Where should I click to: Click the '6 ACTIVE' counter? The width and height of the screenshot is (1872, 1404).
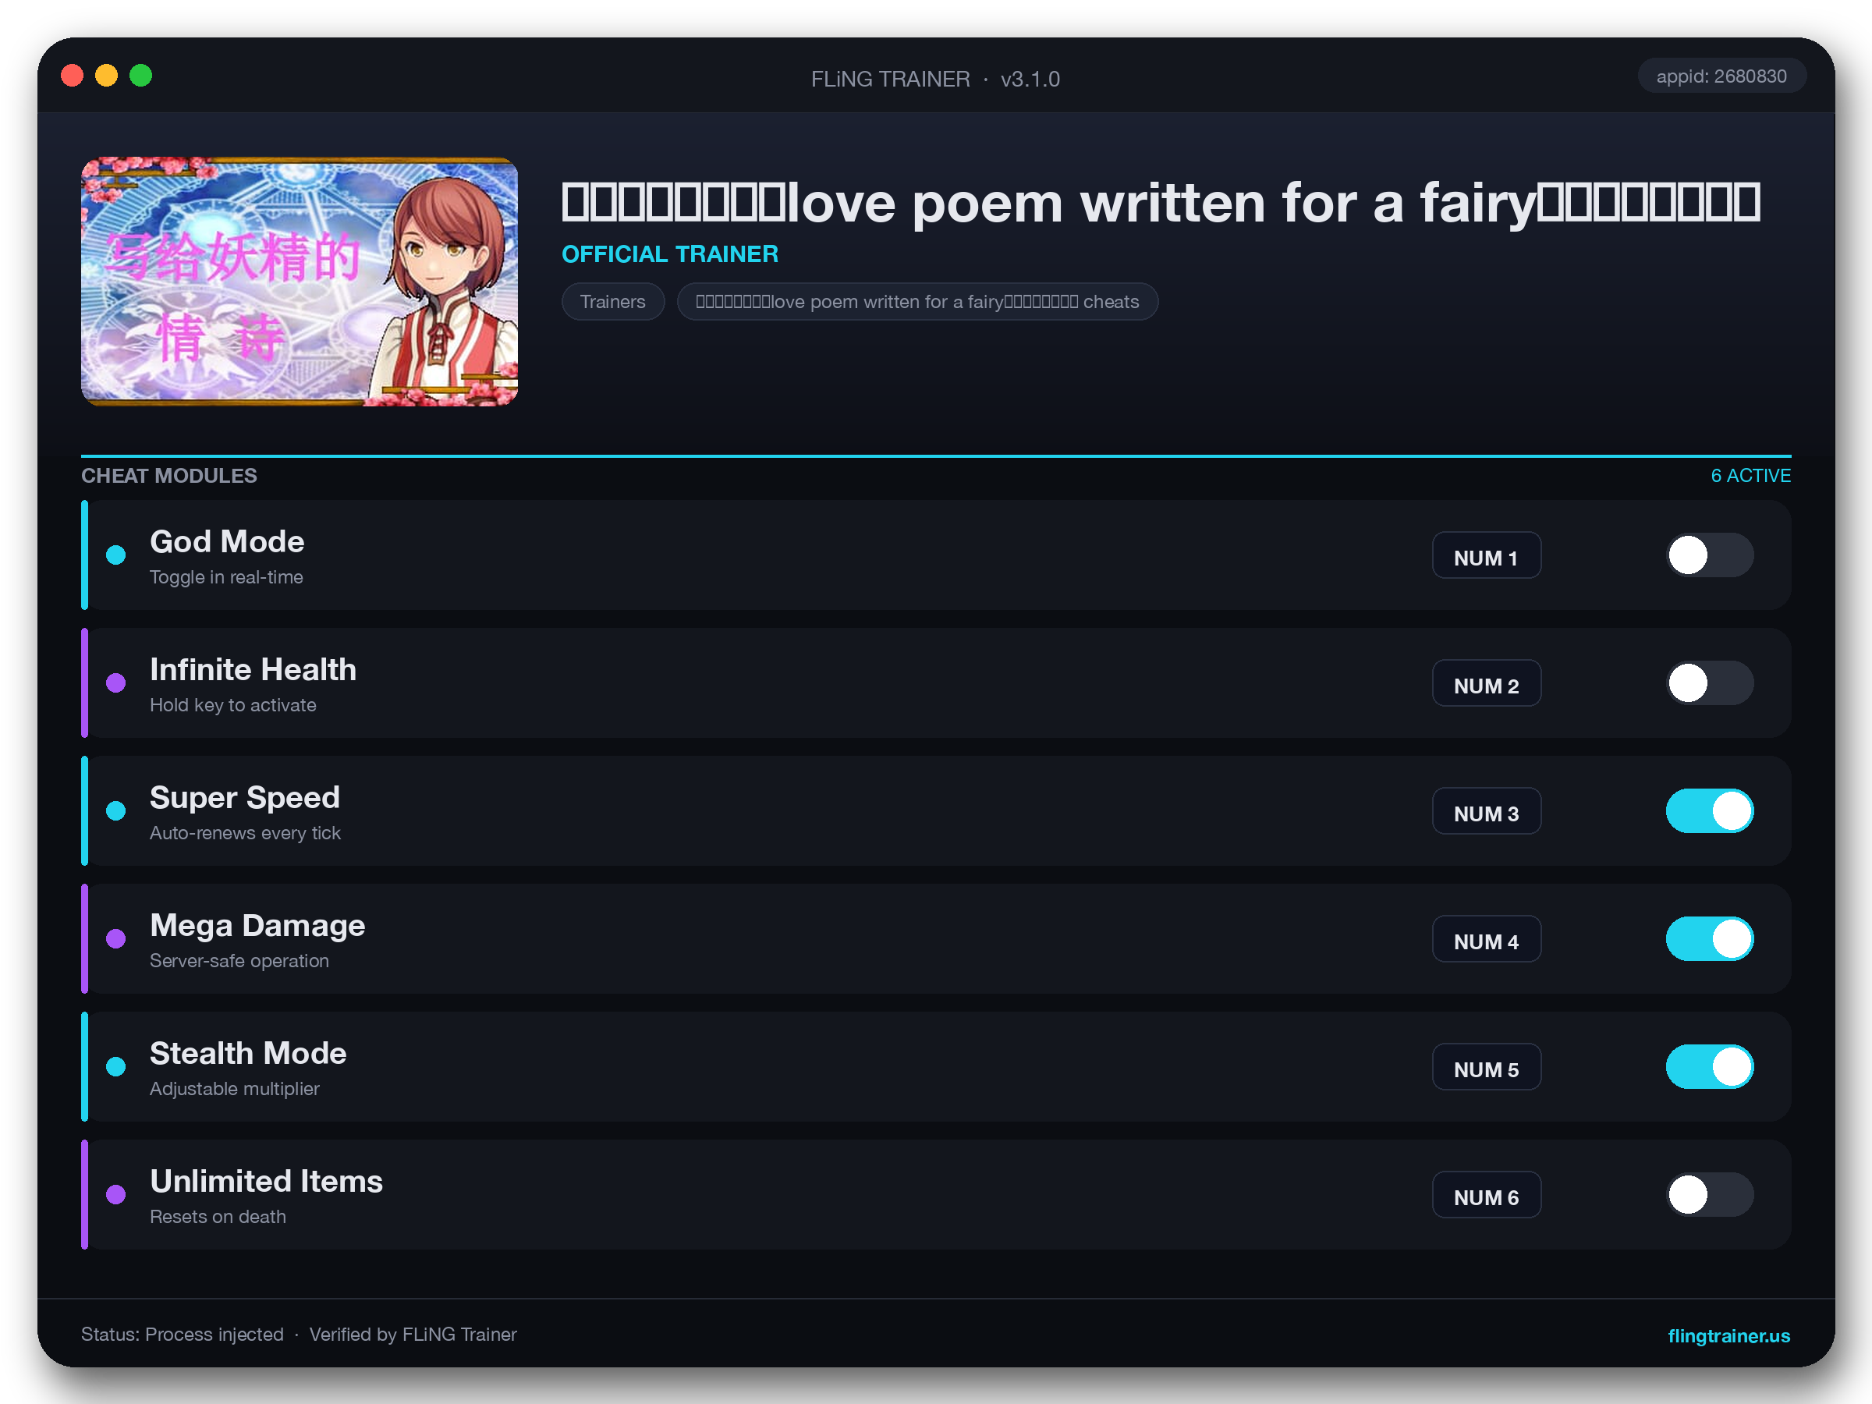(1751, 476)
